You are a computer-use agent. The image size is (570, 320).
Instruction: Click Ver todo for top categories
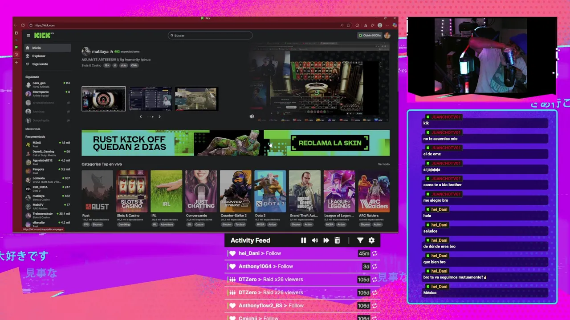pos(384,164)
